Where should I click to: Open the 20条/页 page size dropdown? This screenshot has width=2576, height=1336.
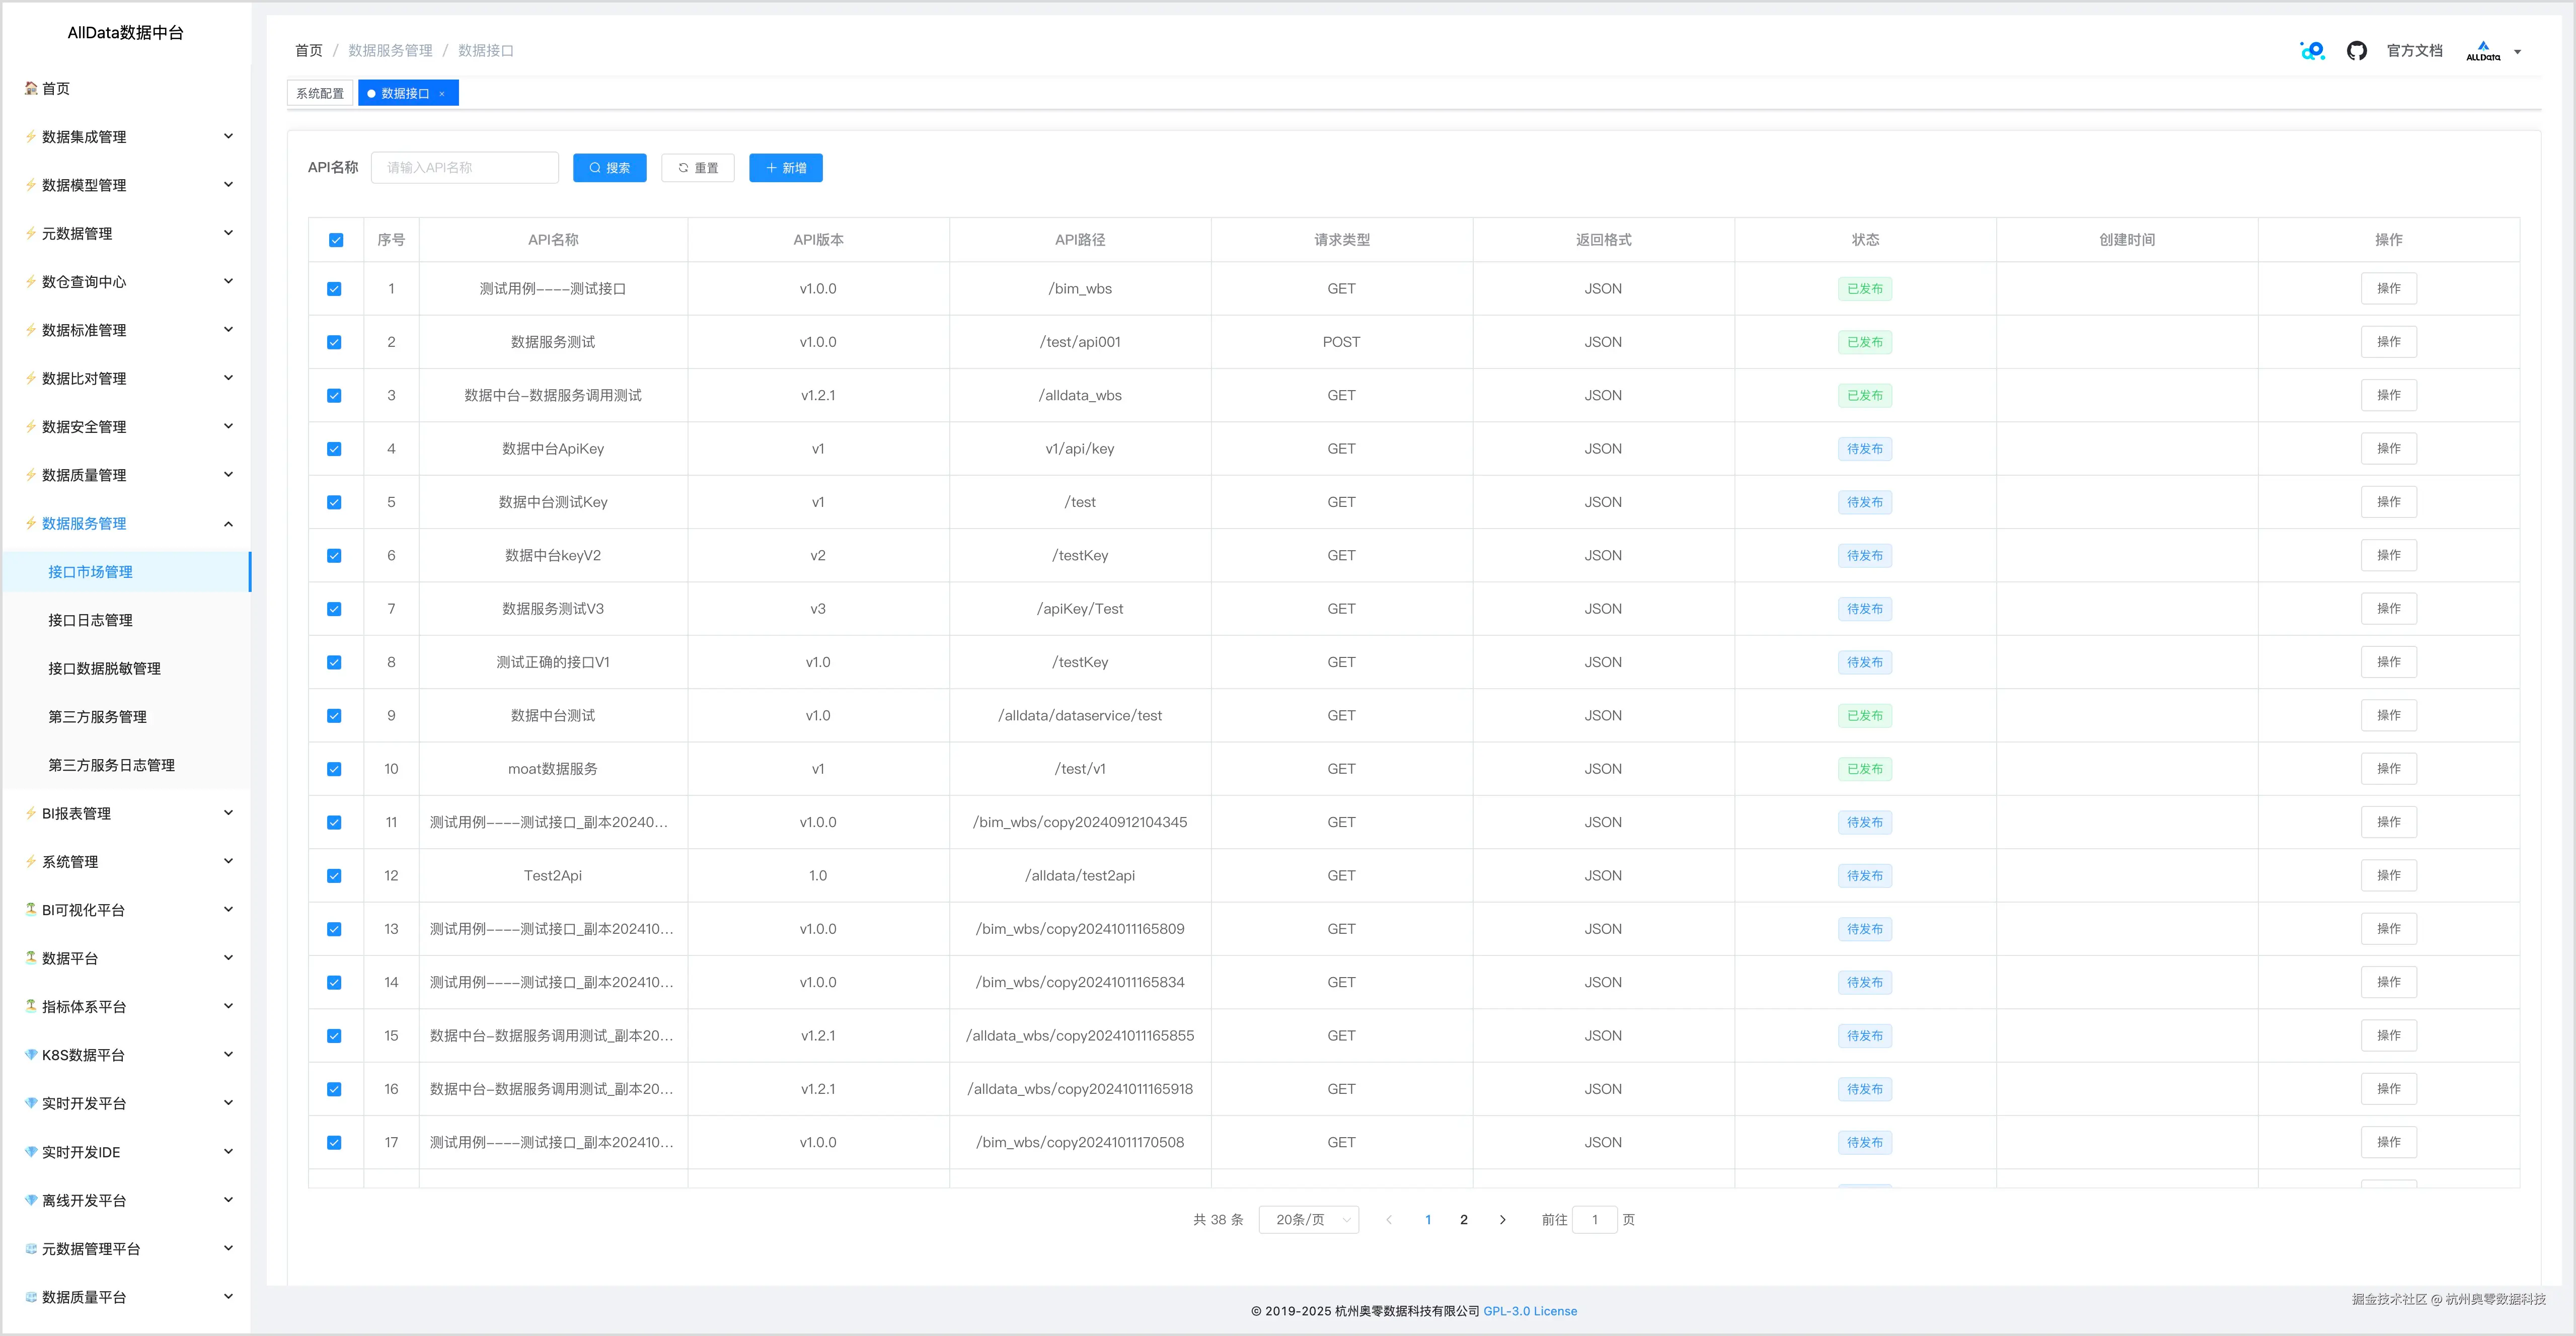tap(1308, 1219)
